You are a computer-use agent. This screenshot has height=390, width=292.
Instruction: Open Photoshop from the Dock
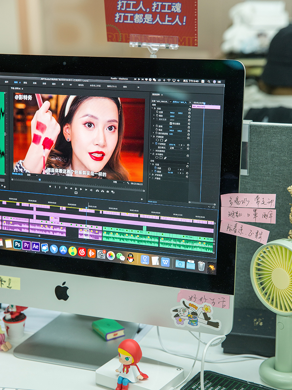point(18,245)
